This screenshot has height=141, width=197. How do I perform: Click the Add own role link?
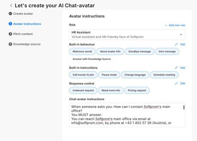[177, 25]
